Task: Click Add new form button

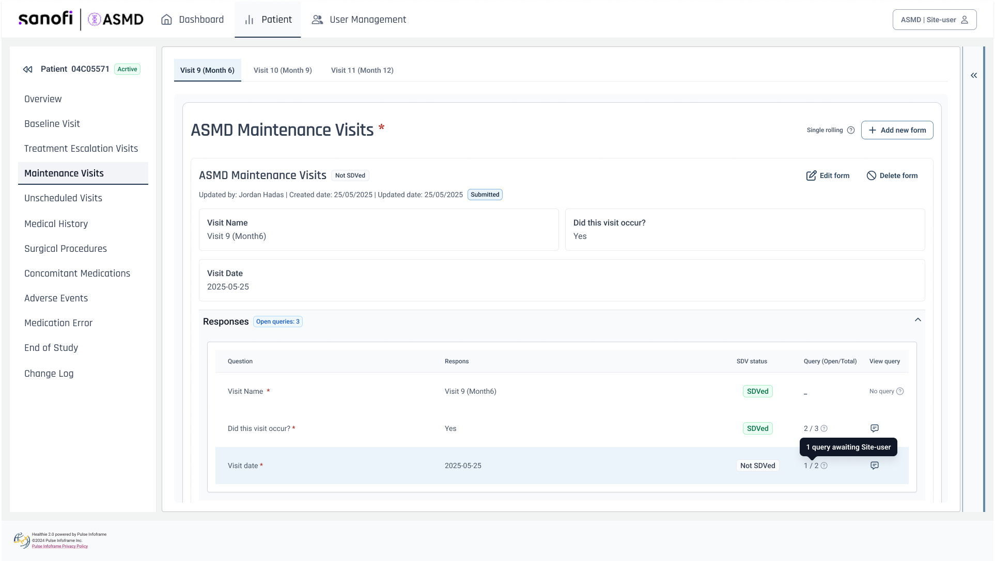Action: (x=897, y=130)
